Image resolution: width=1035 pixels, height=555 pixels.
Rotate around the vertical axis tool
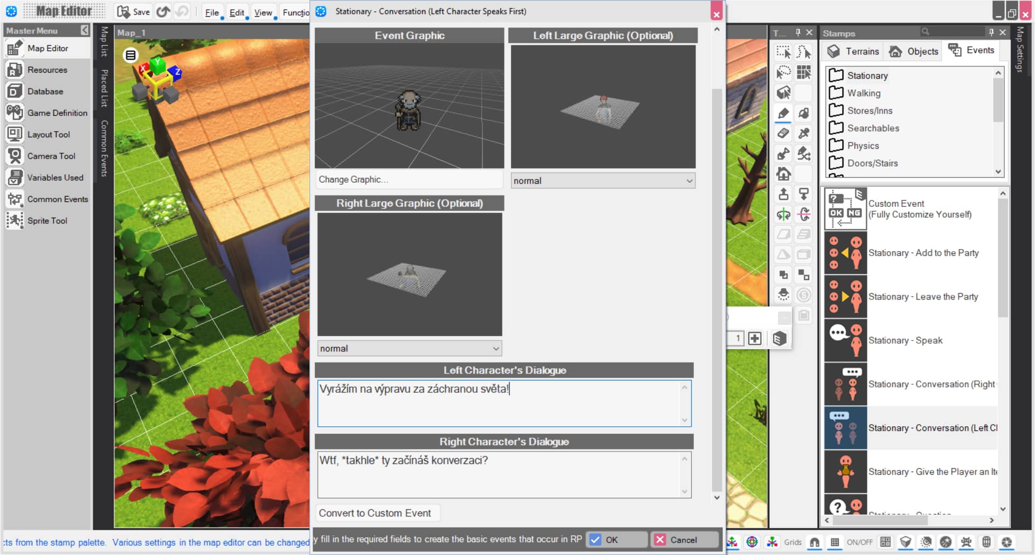click(783, 214)
